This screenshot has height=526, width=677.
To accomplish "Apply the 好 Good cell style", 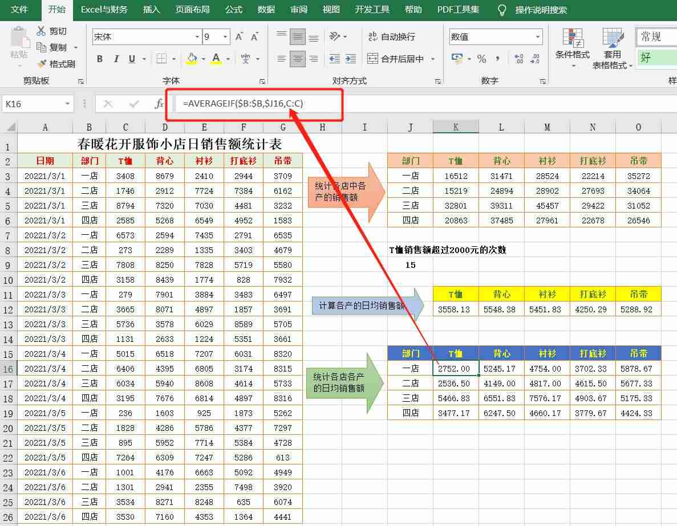I will tap(656, 58).
